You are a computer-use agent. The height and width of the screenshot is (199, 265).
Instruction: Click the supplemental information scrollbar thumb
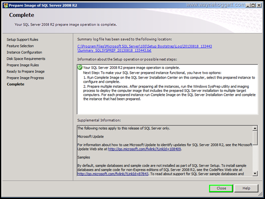(x=255, y=138)
